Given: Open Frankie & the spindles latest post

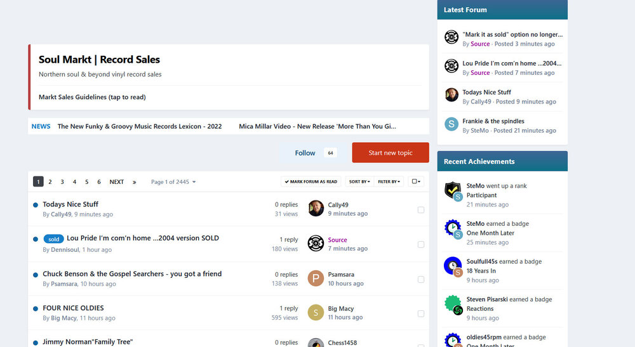Looking at the screenshot, I should (x=493, y=121).
